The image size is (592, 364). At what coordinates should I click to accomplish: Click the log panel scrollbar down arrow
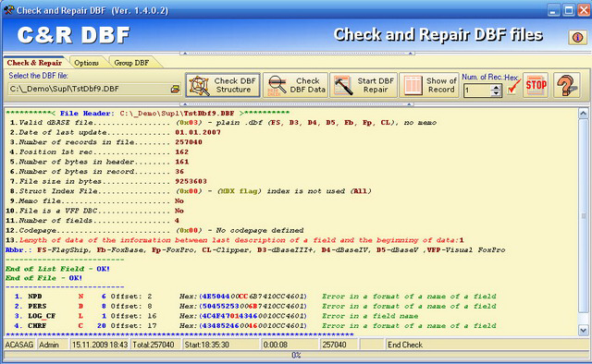pyautogui.click(x=583, y=331)
